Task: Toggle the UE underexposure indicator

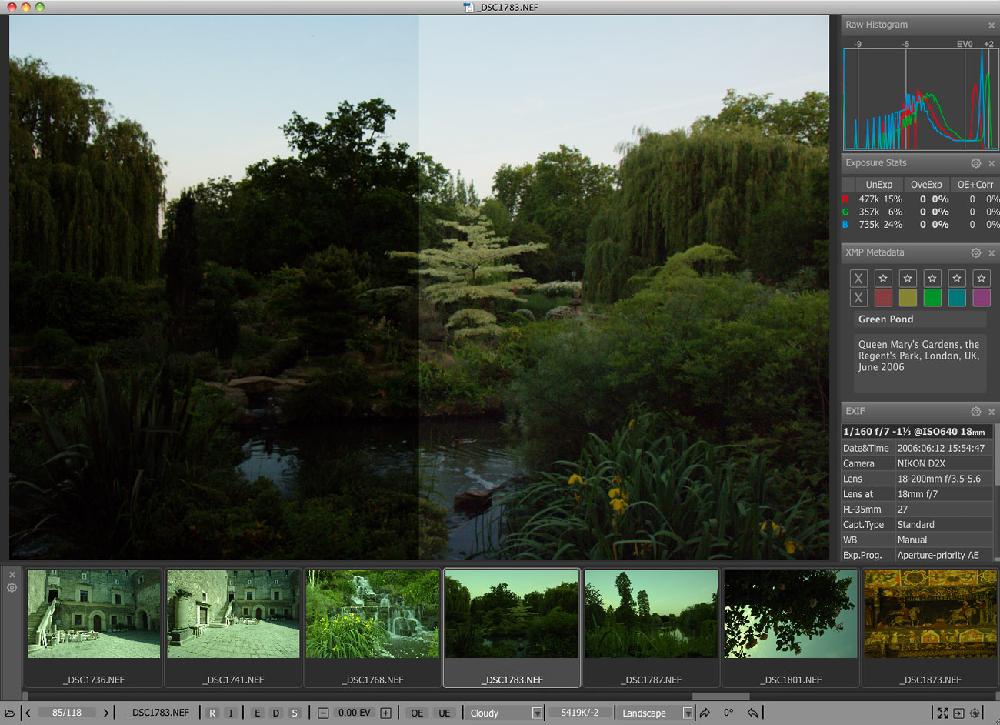Action: point(444,713)
